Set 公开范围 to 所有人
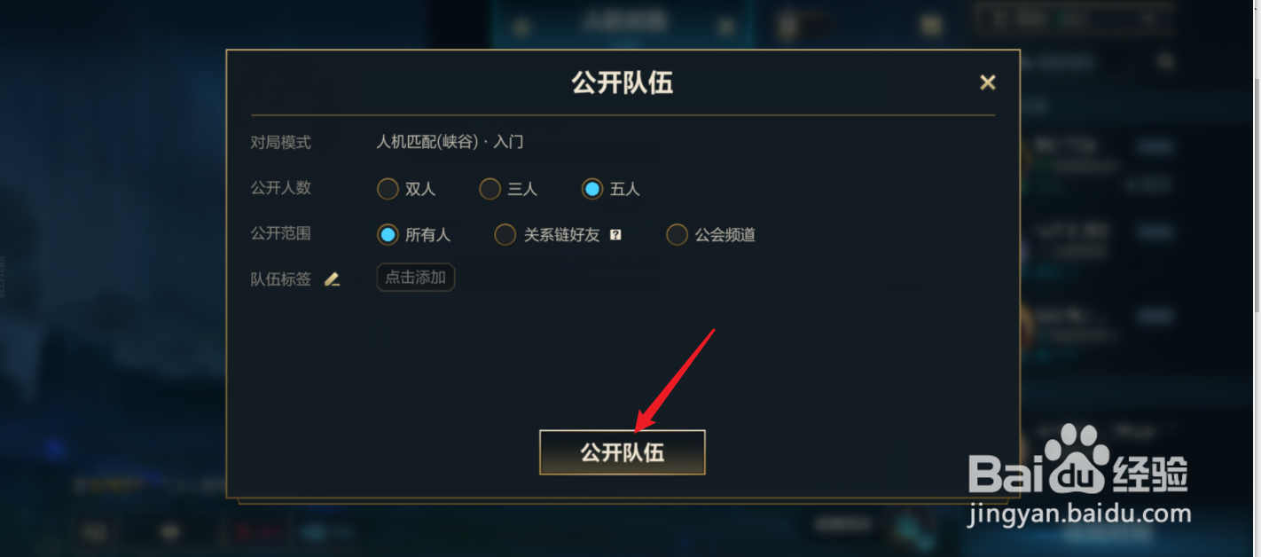This screenshot has height=557, width=1261. 414,235
